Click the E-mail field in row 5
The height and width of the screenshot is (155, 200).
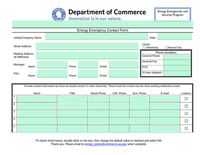(165, 129)
